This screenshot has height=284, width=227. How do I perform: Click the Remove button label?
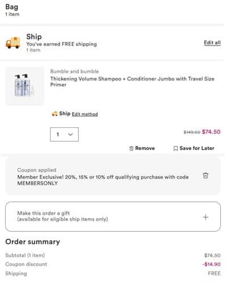coord(145,148)
